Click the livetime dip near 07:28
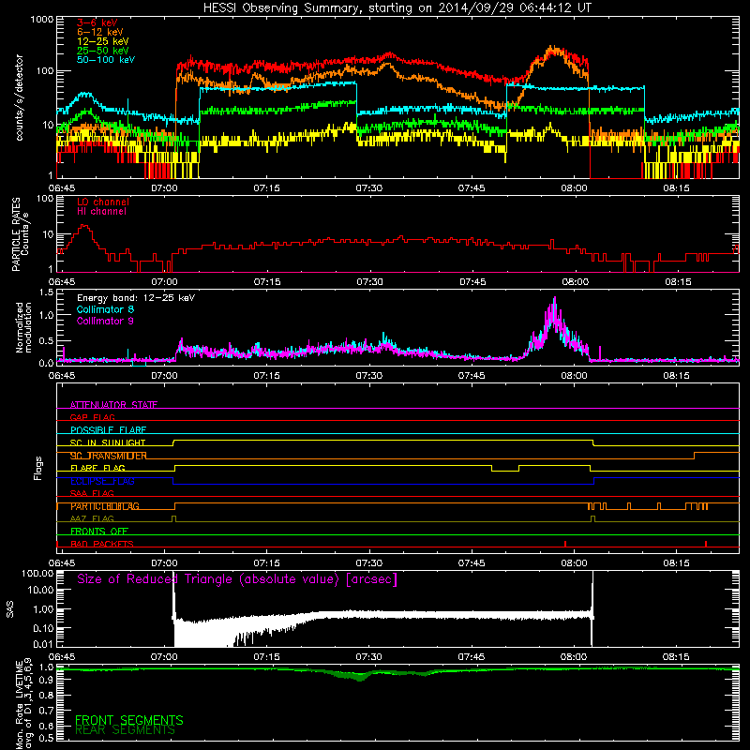The image size is (750, 750). click(x=360, y=676)
